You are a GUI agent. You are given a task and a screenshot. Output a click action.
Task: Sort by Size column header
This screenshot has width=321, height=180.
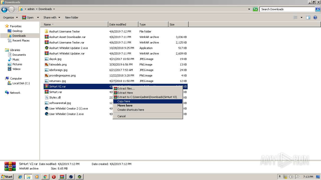178,24
